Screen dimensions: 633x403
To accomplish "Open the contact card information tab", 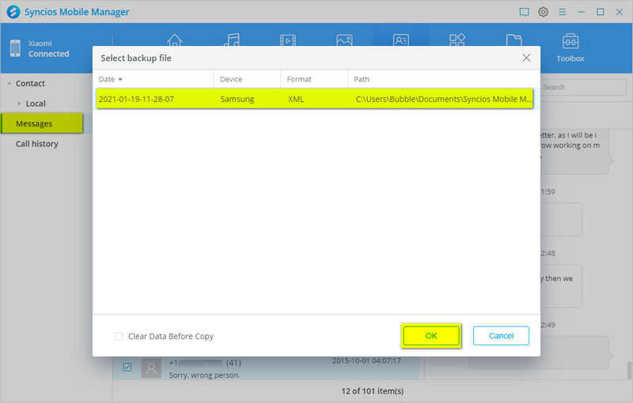I will (401, 40).
